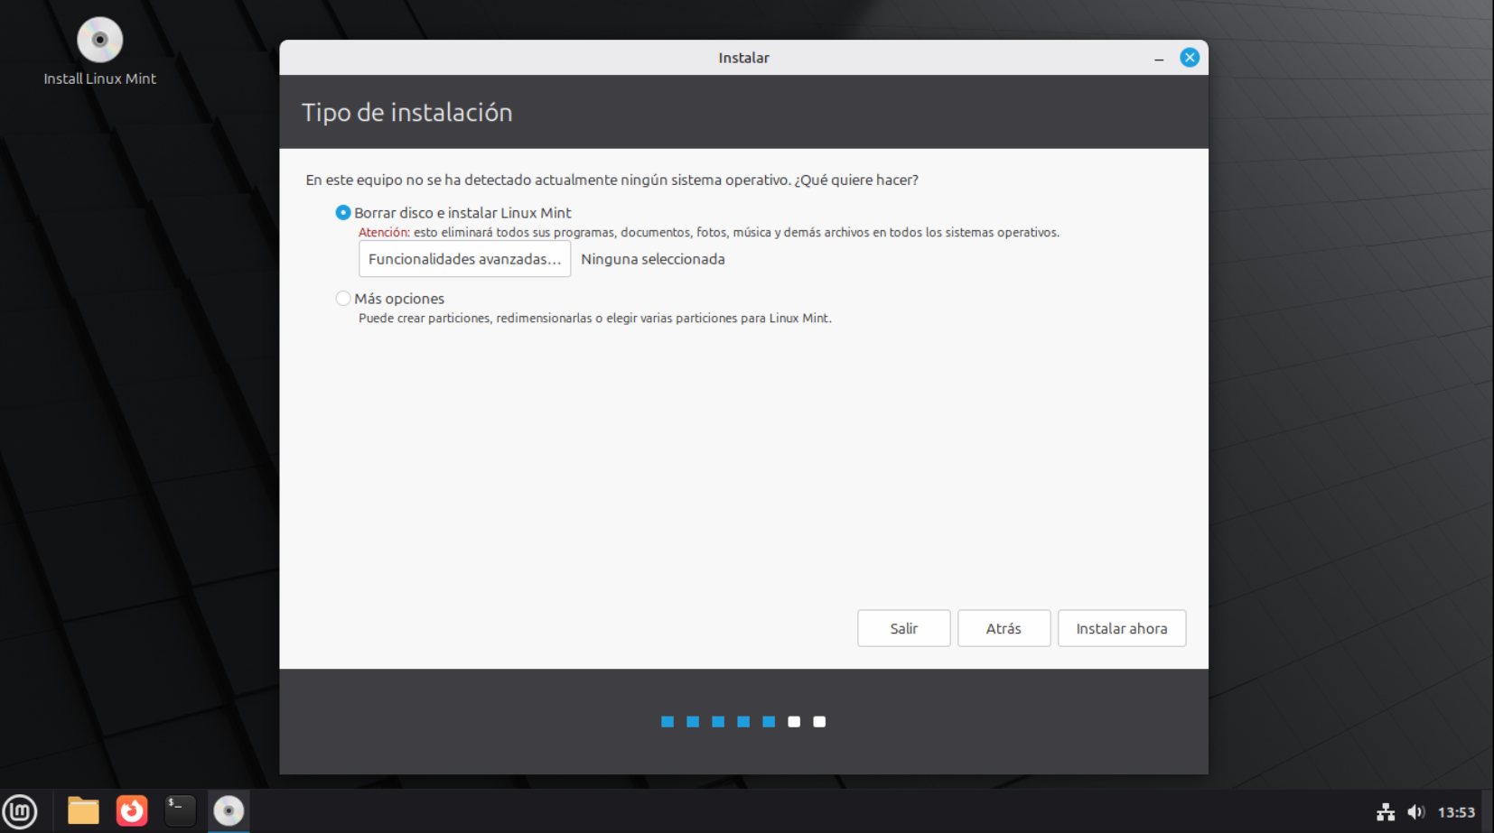Open 'Funcionalidades avanzadas...' dialog
The image size is (1494, 833).
coord(464,259)
